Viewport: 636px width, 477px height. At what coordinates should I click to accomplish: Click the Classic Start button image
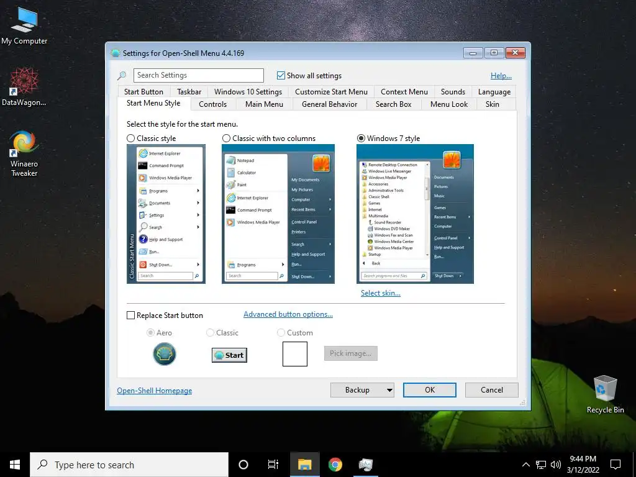[x=229, y=355]
